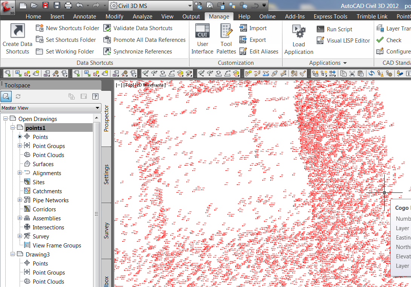
Task: Click Set Working Folder button
Action: pyautogui.click(x=65, y=52)
